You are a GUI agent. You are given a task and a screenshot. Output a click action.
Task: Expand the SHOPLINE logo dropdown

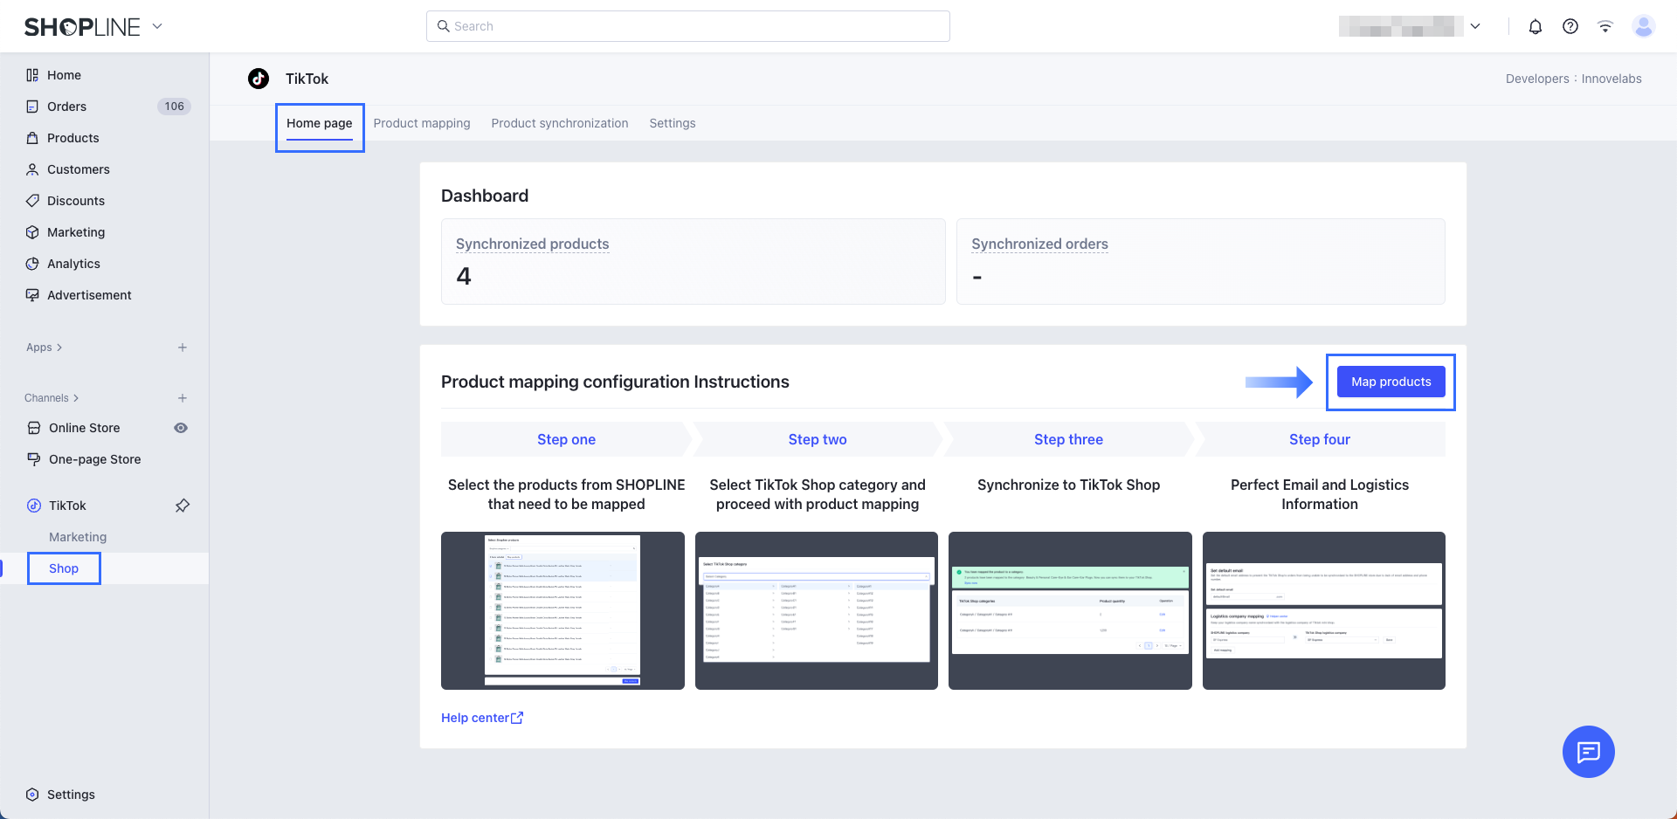(x=157, y=26)
